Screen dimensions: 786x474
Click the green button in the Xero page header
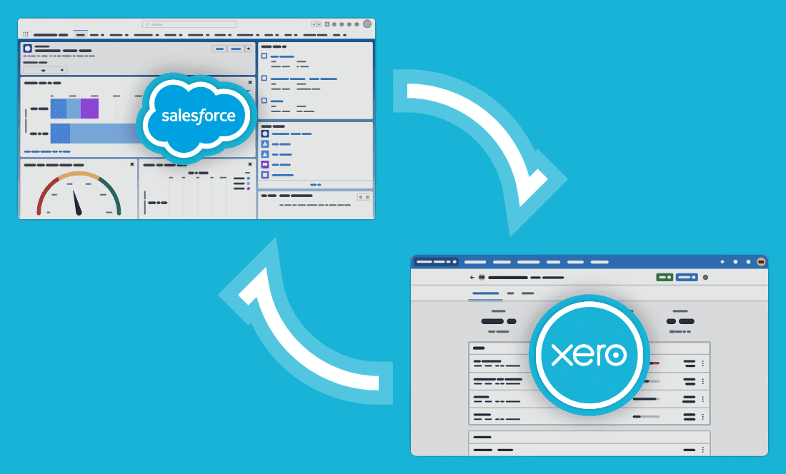point(665,277)
